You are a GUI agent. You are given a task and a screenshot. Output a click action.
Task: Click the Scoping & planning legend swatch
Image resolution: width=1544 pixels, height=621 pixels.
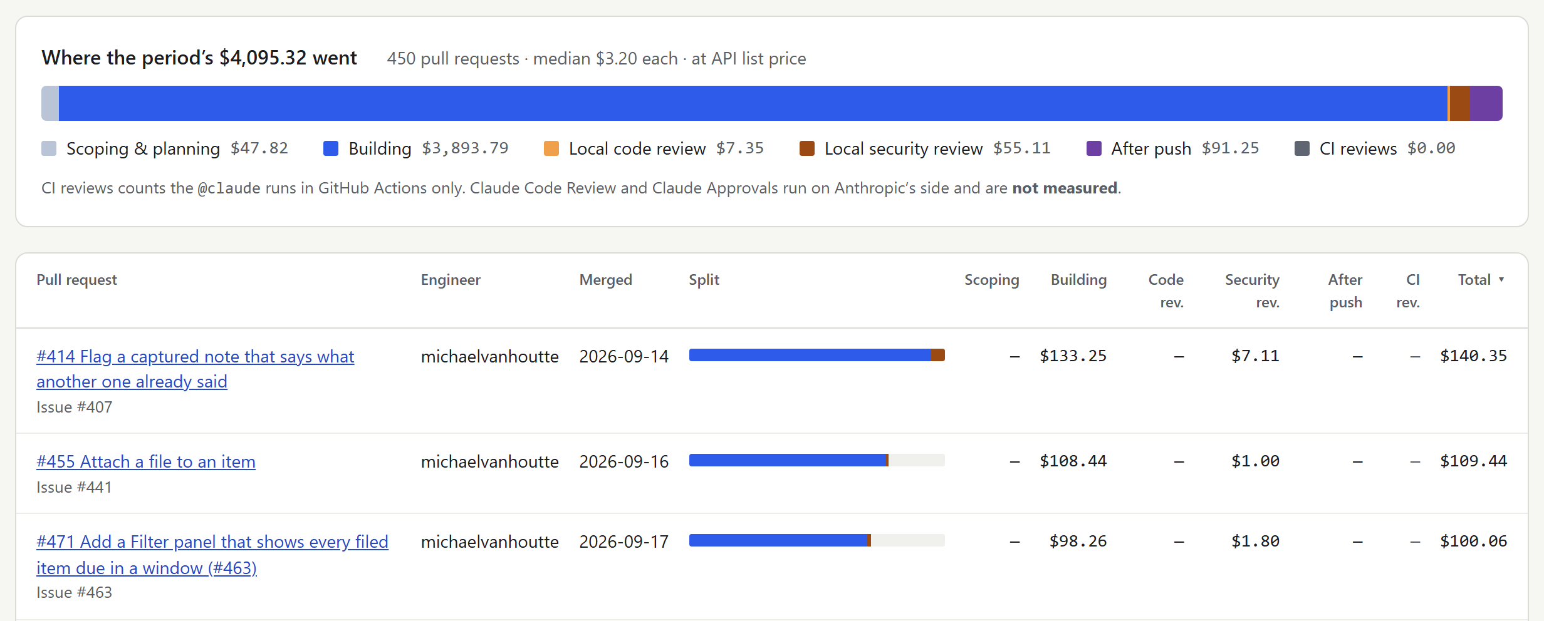[x=49, y=148]
